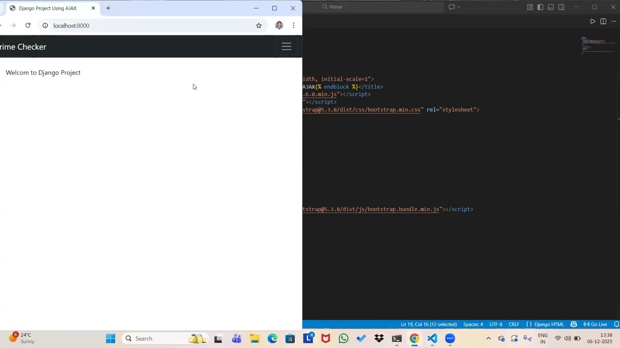Open Chrome's three-dot menu
Viewport: 620px width, 348px height.
294,26
